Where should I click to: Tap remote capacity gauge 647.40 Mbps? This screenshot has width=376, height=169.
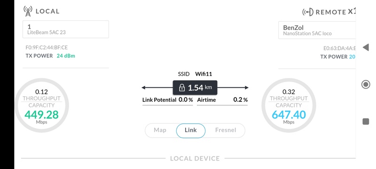click(289, 105)
